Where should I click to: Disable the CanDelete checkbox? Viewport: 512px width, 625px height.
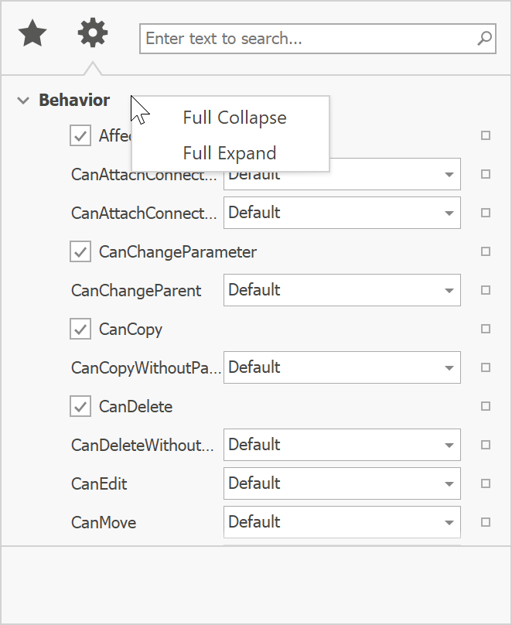[80, 406]
